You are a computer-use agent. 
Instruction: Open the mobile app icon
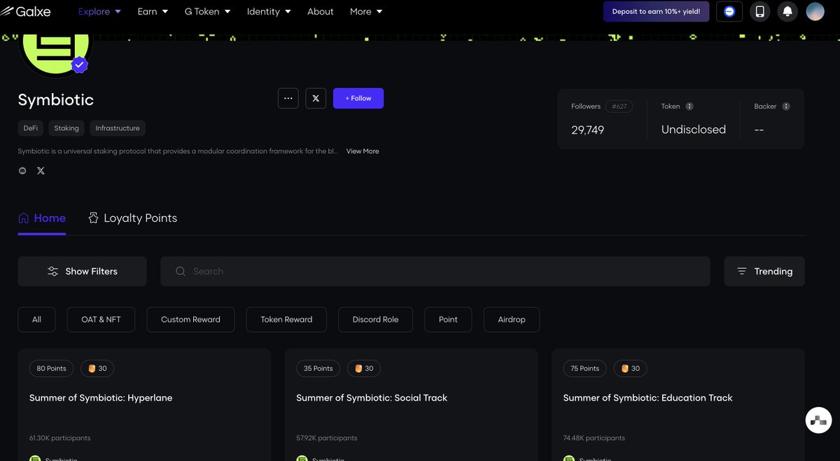pos(760,11)
